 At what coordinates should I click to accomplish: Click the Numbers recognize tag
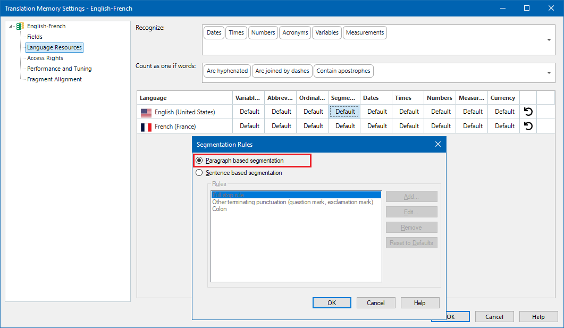(x=263, y=33)
